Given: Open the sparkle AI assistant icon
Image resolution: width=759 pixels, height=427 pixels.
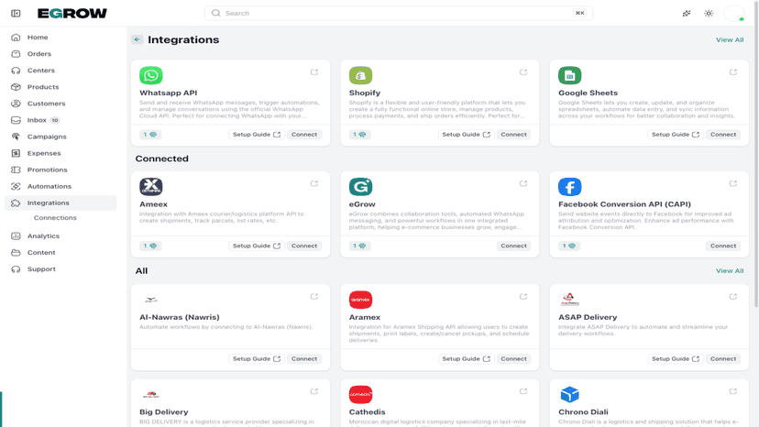Looking at the screenshot, I should pyautogui.click(x=687, y=13).
